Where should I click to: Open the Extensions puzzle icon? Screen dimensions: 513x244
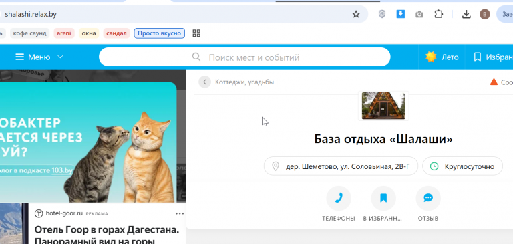point(438,14)
